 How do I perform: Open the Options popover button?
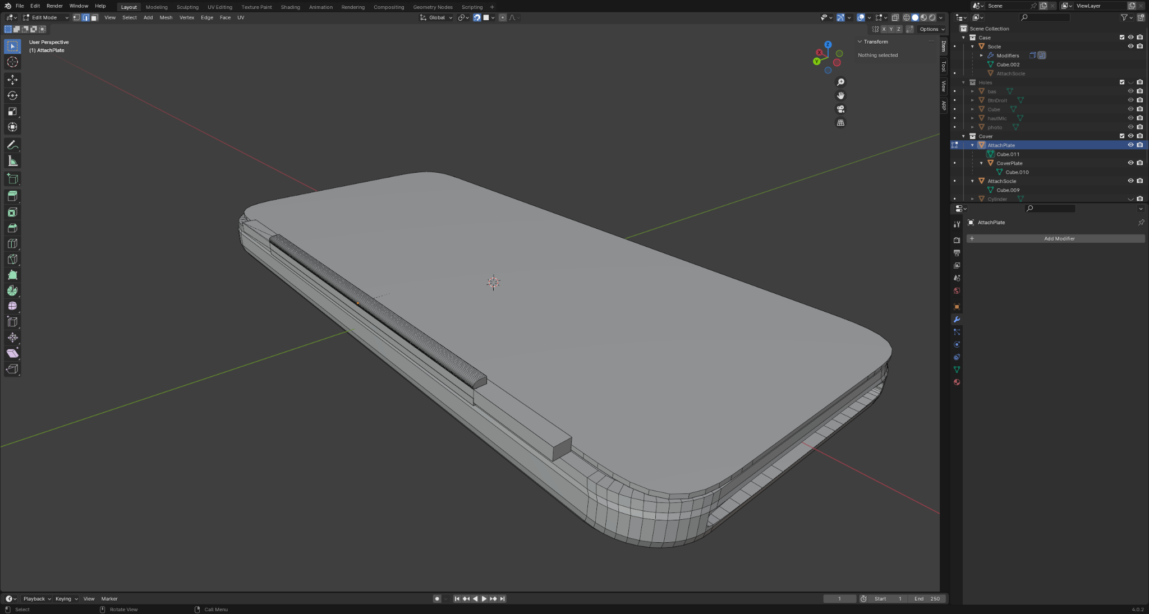931,29
